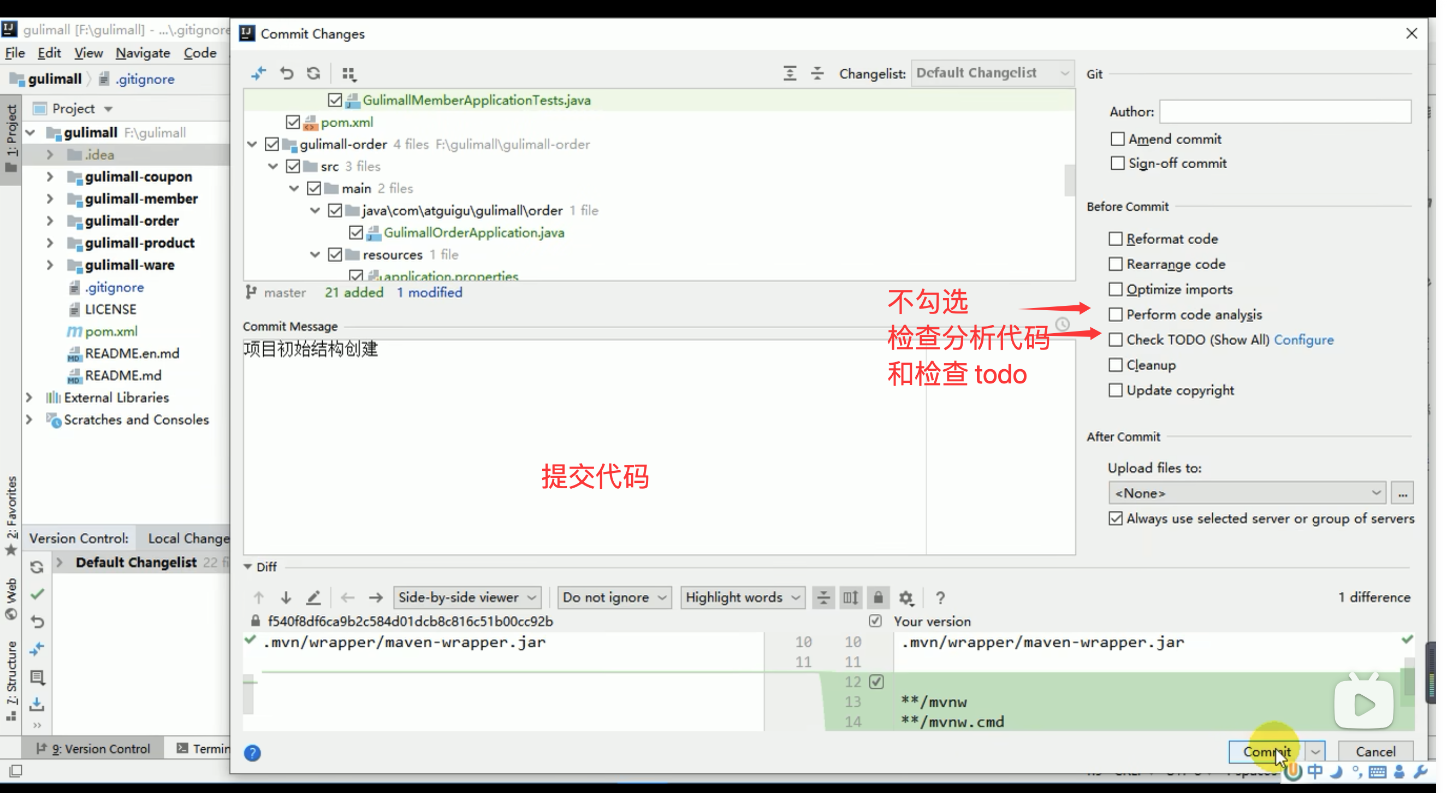Open the Changelist dropdown
Image resolution: width=1447 pixels, height=793 pixels.
tap(992, 73)
